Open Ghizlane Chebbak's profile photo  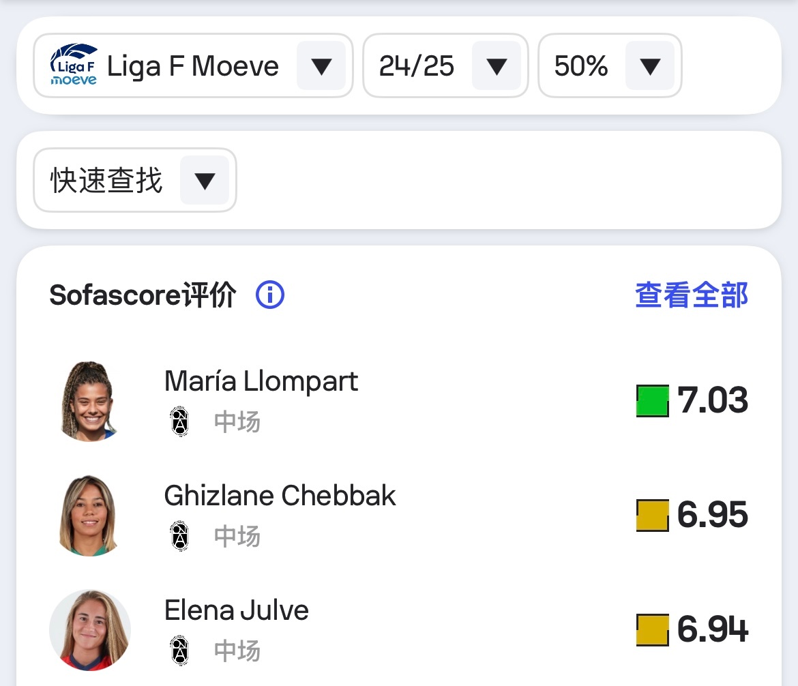tap(89, 515)
